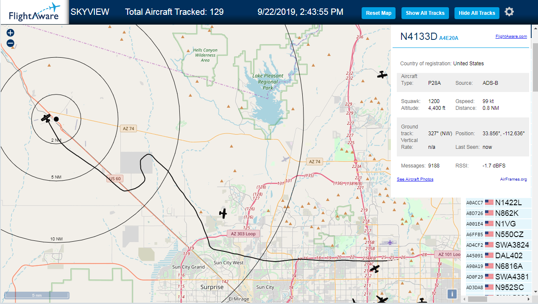Click the Surprise city label
The height and width of the screenshot is (304, 538).
pos(212,287)
